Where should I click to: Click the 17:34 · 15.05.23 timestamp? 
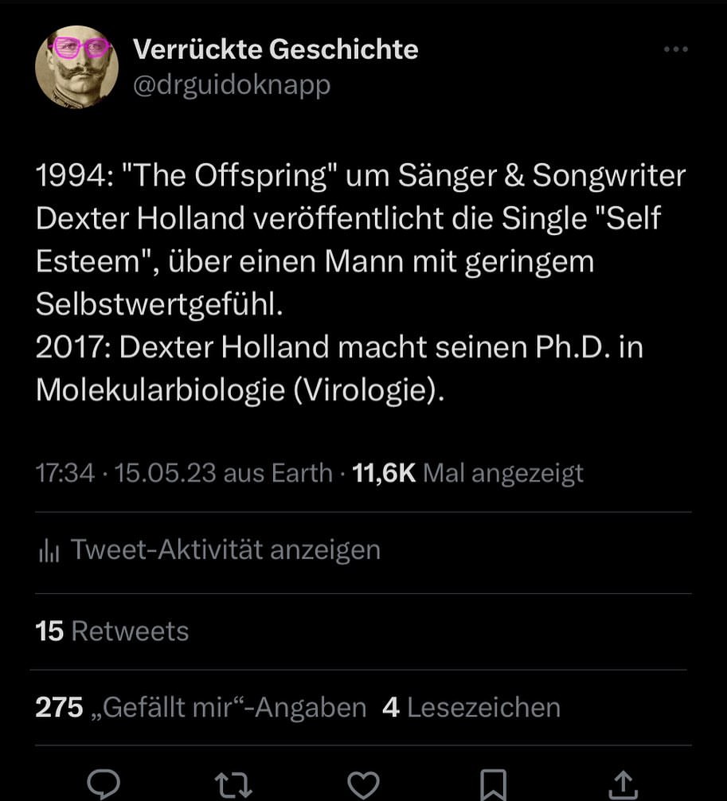tap(126, 473)
